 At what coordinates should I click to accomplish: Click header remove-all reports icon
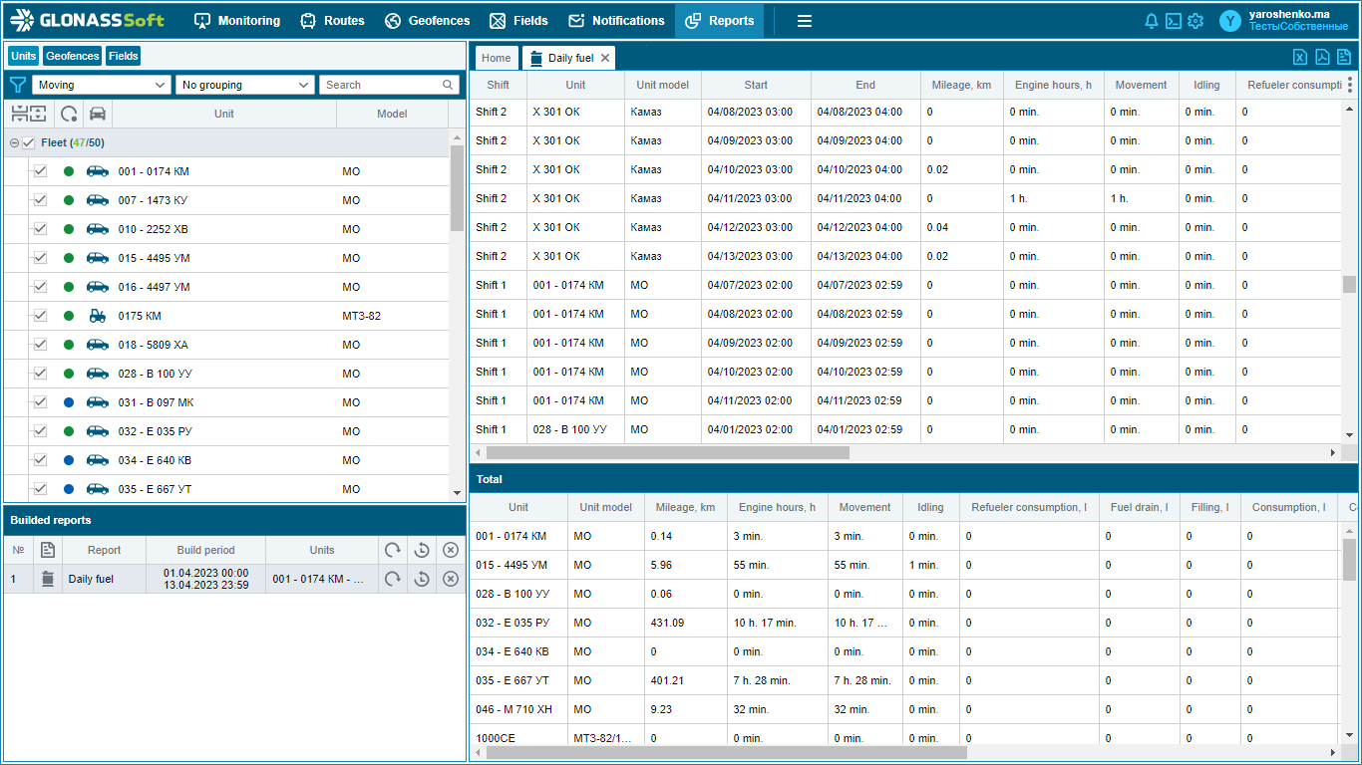[x=451, y=550]
